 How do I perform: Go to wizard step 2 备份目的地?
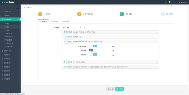click(85, 14)
